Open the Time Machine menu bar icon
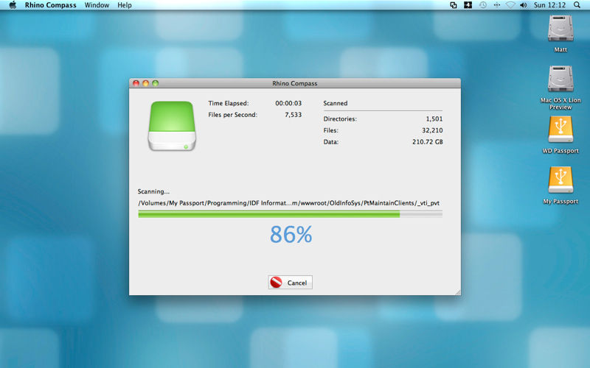The width and height of the screenshot is (590, 368). pos(483,5)
